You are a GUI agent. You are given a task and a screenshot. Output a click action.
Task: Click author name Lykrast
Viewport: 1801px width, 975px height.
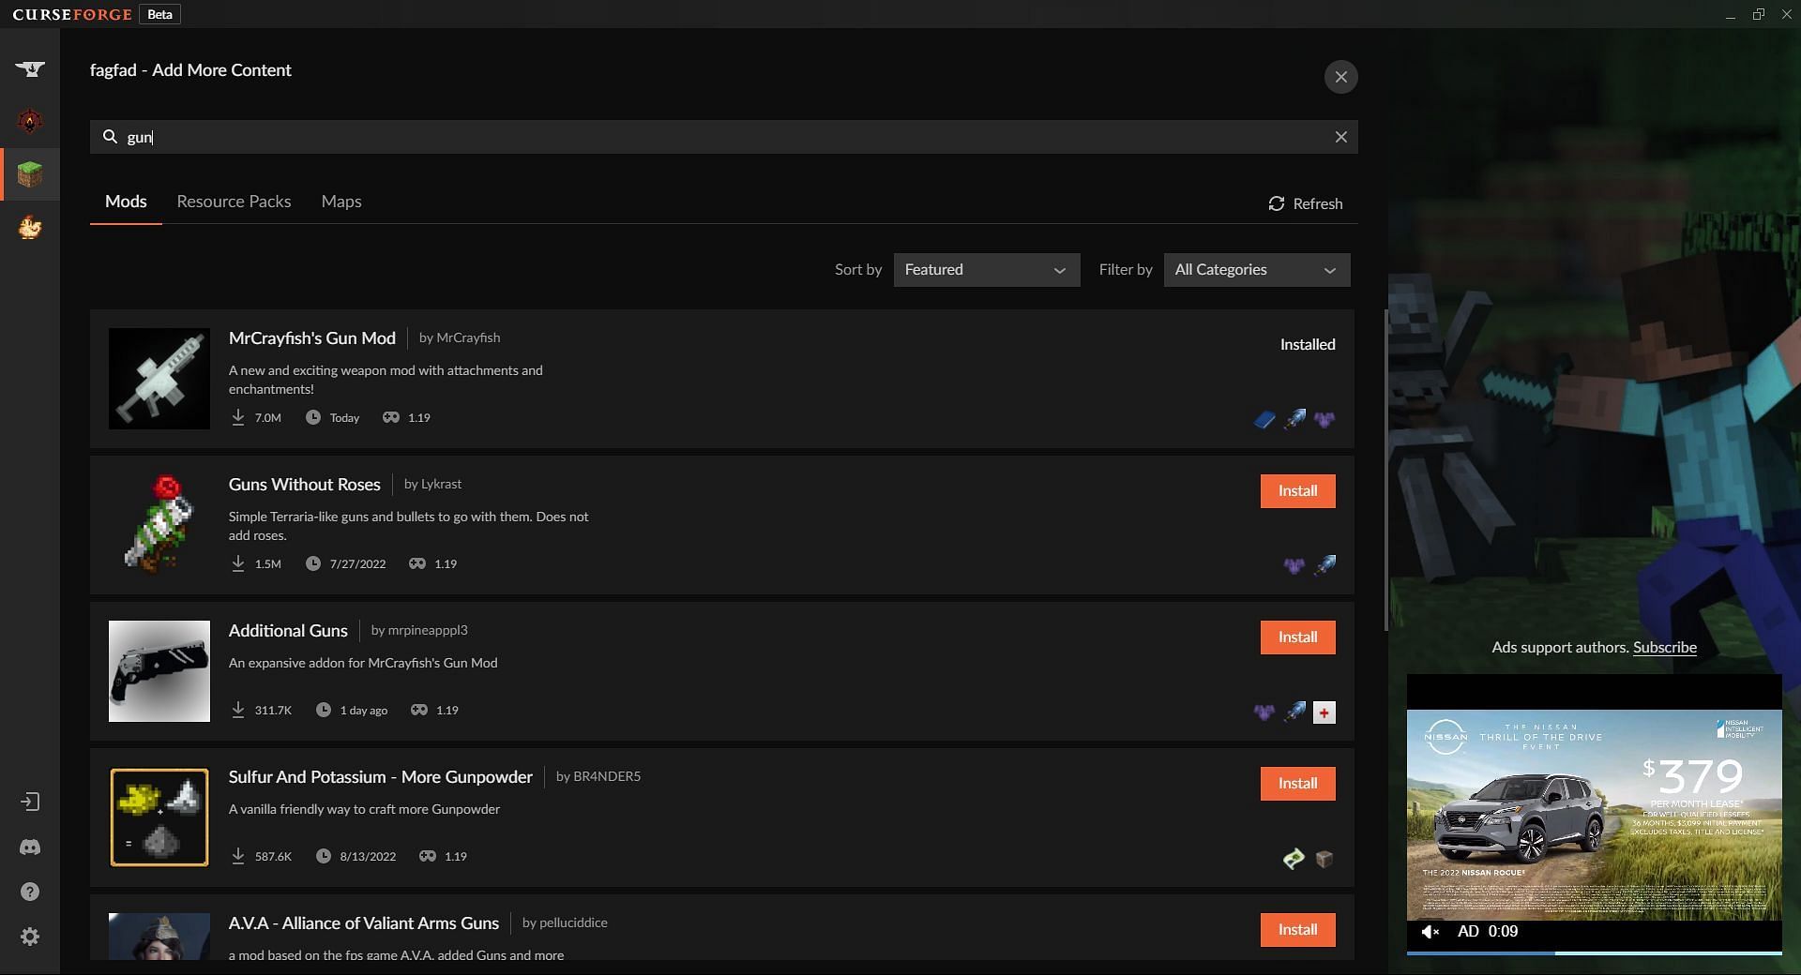coord(442,484)
